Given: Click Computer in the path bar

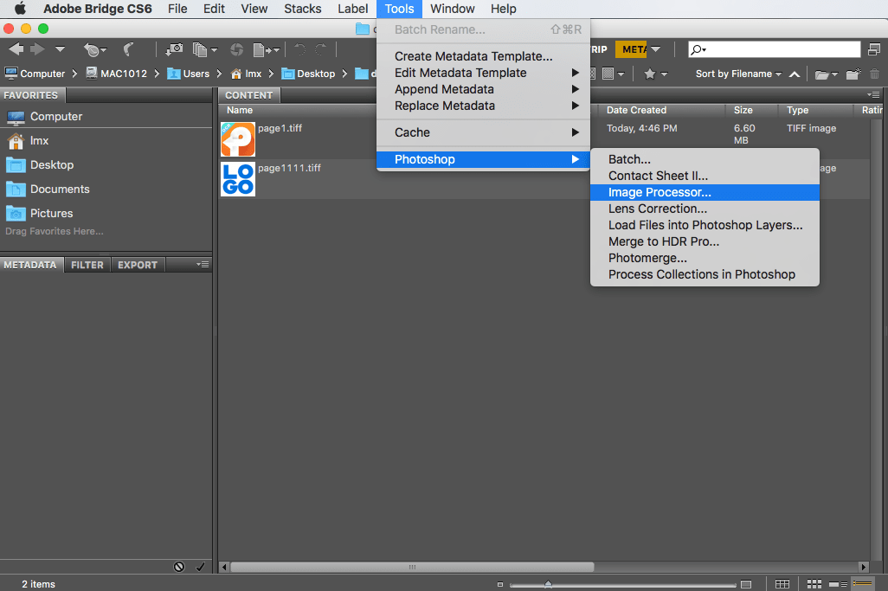Looking at the screenshot, I should pos(35,74).
